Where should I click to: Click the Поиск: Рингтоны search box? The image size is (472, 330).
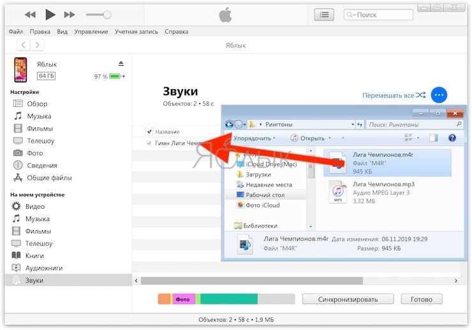click(x=414, y=124)
